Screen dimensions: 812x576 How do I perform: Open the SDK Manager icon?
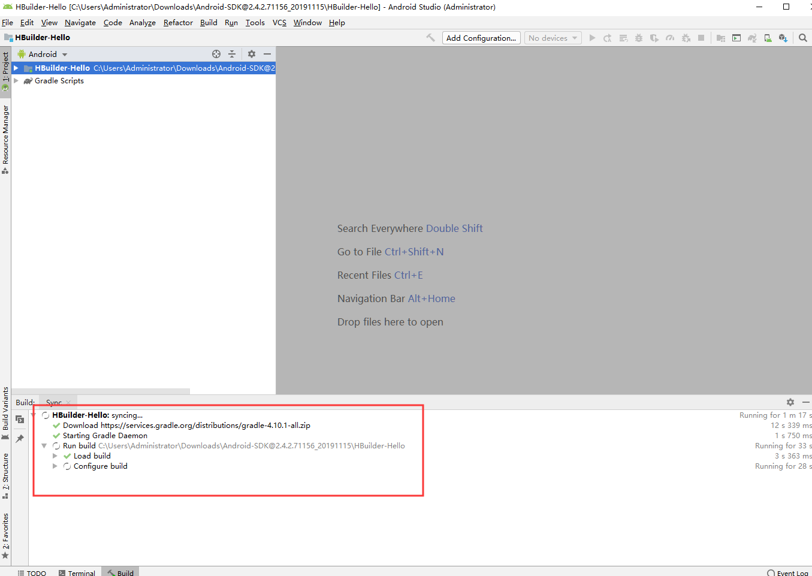[x=783, y=38]
